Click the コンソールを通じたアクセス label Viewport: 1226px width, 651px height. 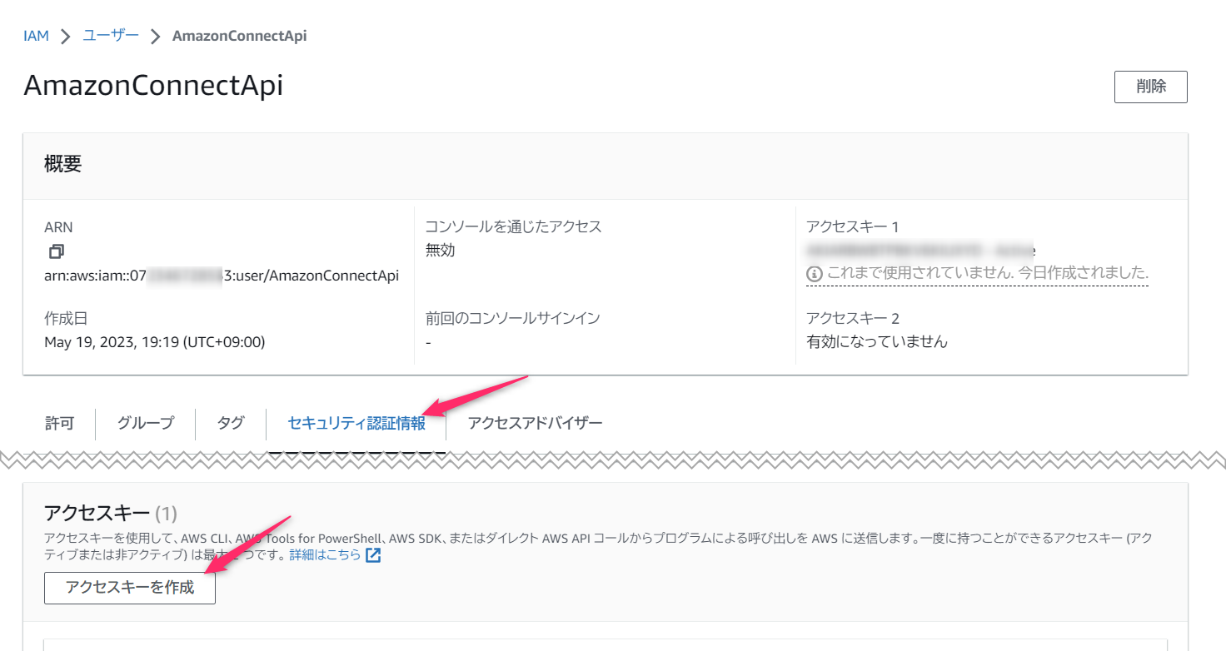coord(513,226)
